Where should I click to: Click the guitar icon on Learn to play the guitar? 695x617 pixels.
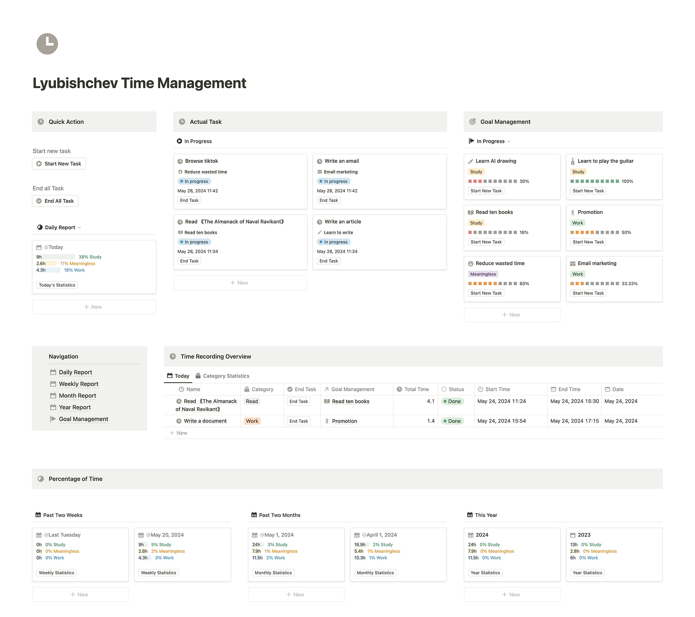click(x=573, y=161)
